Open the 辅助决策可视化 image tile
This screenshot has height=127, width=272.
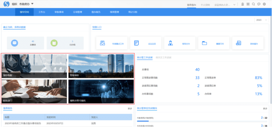tap(101, 91)
